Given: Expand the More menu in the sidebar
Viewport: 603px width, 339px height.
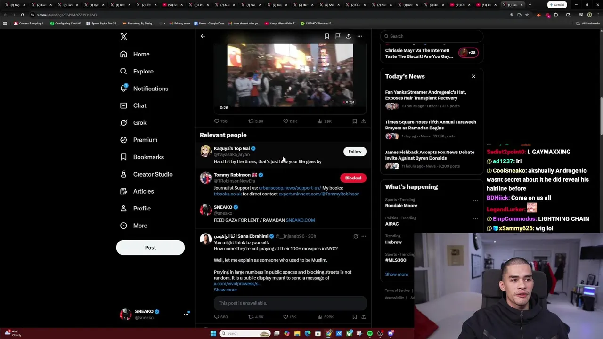Looking at the screenshot, I should [x=134, y=226].
